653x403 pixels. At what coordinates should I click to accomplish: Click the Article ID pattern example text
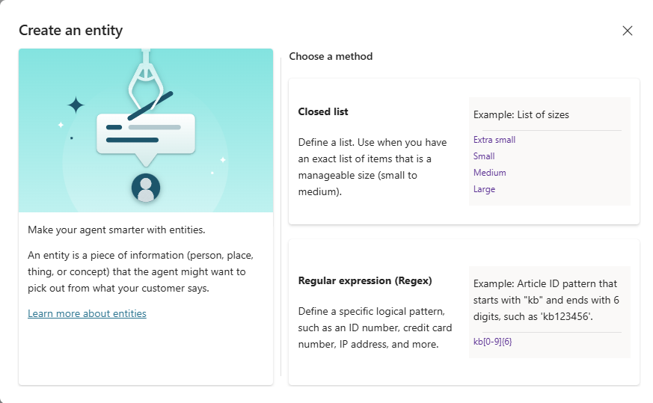click(547, 300)
